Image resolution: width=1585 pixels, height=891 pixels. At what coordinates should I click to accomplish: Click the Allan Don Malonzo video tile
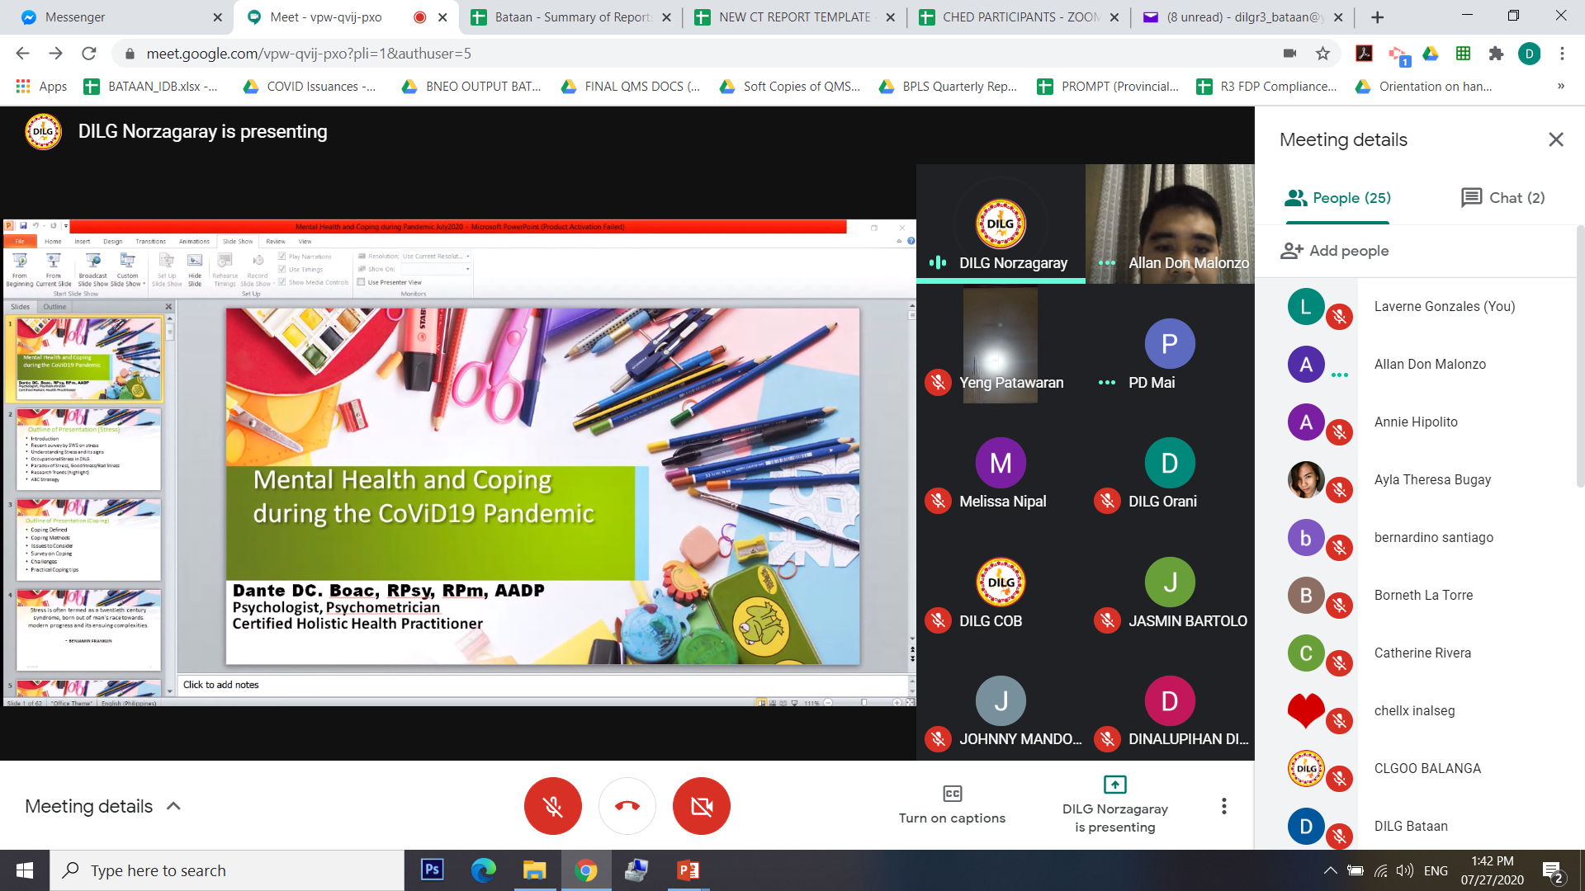1170,224
